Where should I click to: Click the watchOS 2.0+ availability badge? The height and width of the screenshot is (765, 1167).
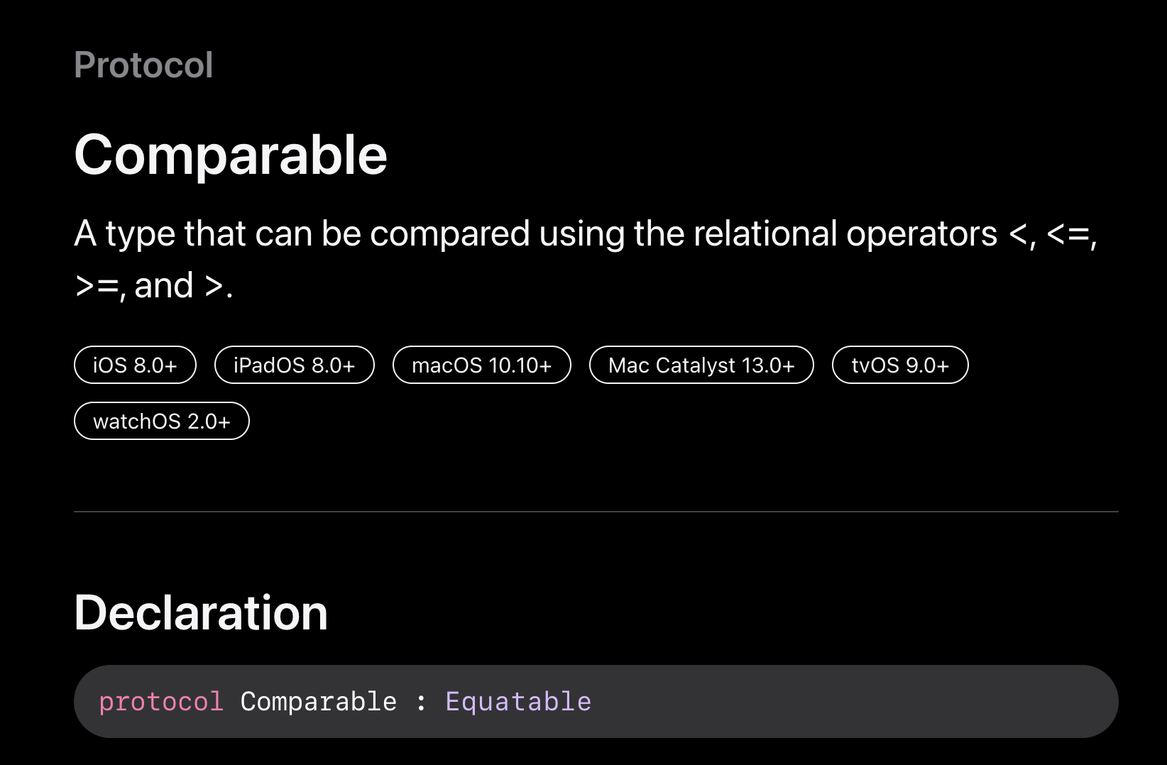(162, 421)
